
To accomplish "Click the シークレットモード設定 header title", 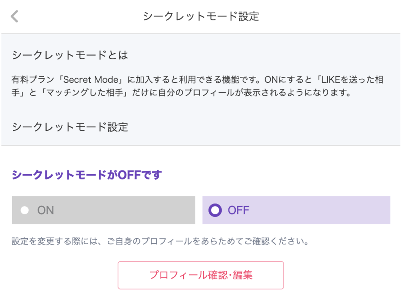I will coord(200,16).
